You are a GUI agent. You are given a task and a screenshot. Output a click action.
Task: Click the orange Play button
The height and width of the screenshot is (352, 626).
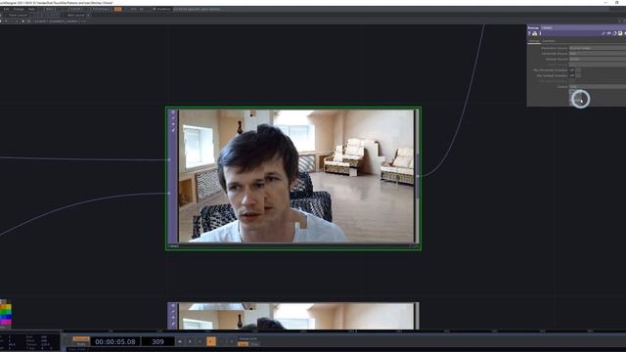tap(211, 341)
